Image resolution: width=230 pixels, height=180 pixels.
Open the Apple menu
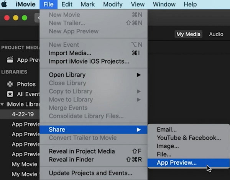coord(4,4)
